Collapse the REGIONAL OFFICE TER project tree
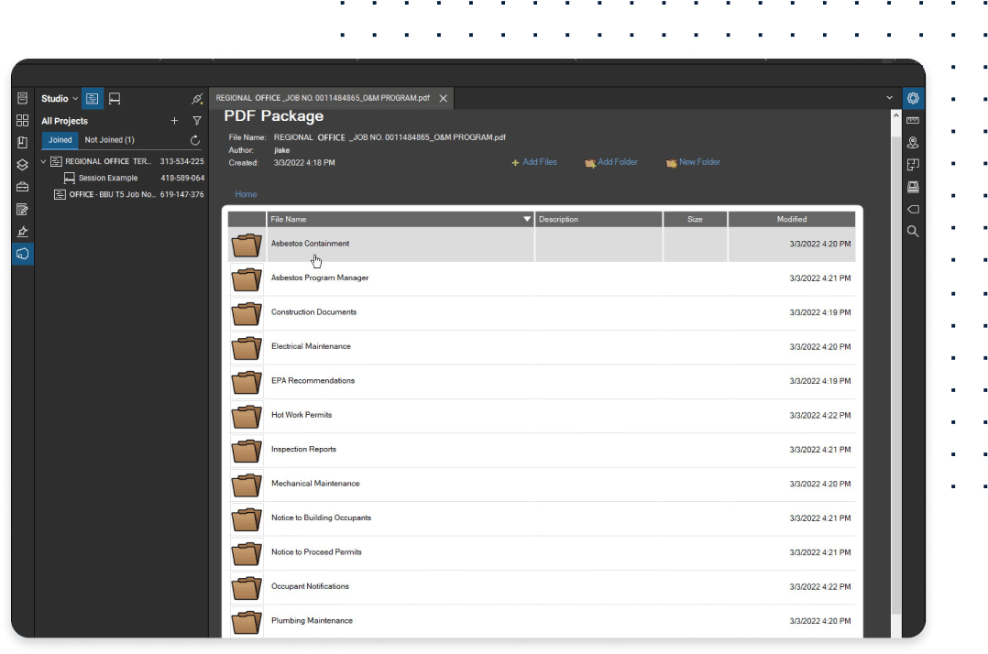The height and width of the screenshot is (654, 988). coord(44,162)
